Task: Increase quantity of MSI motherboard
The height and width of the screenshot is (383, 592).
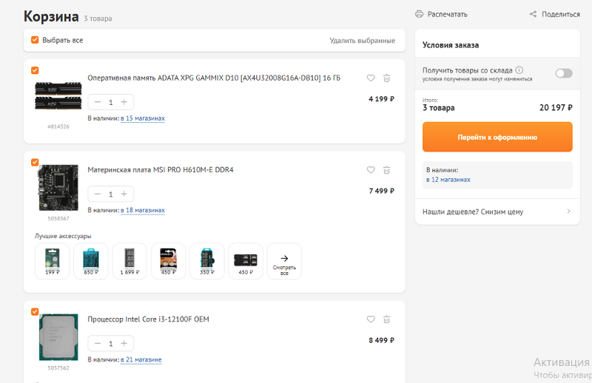Action: coord(124,194)
